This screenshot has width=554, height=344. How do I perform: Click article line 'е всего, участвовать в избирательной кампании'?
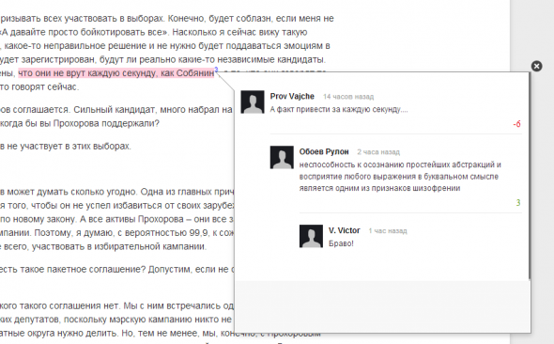[103, 246]
